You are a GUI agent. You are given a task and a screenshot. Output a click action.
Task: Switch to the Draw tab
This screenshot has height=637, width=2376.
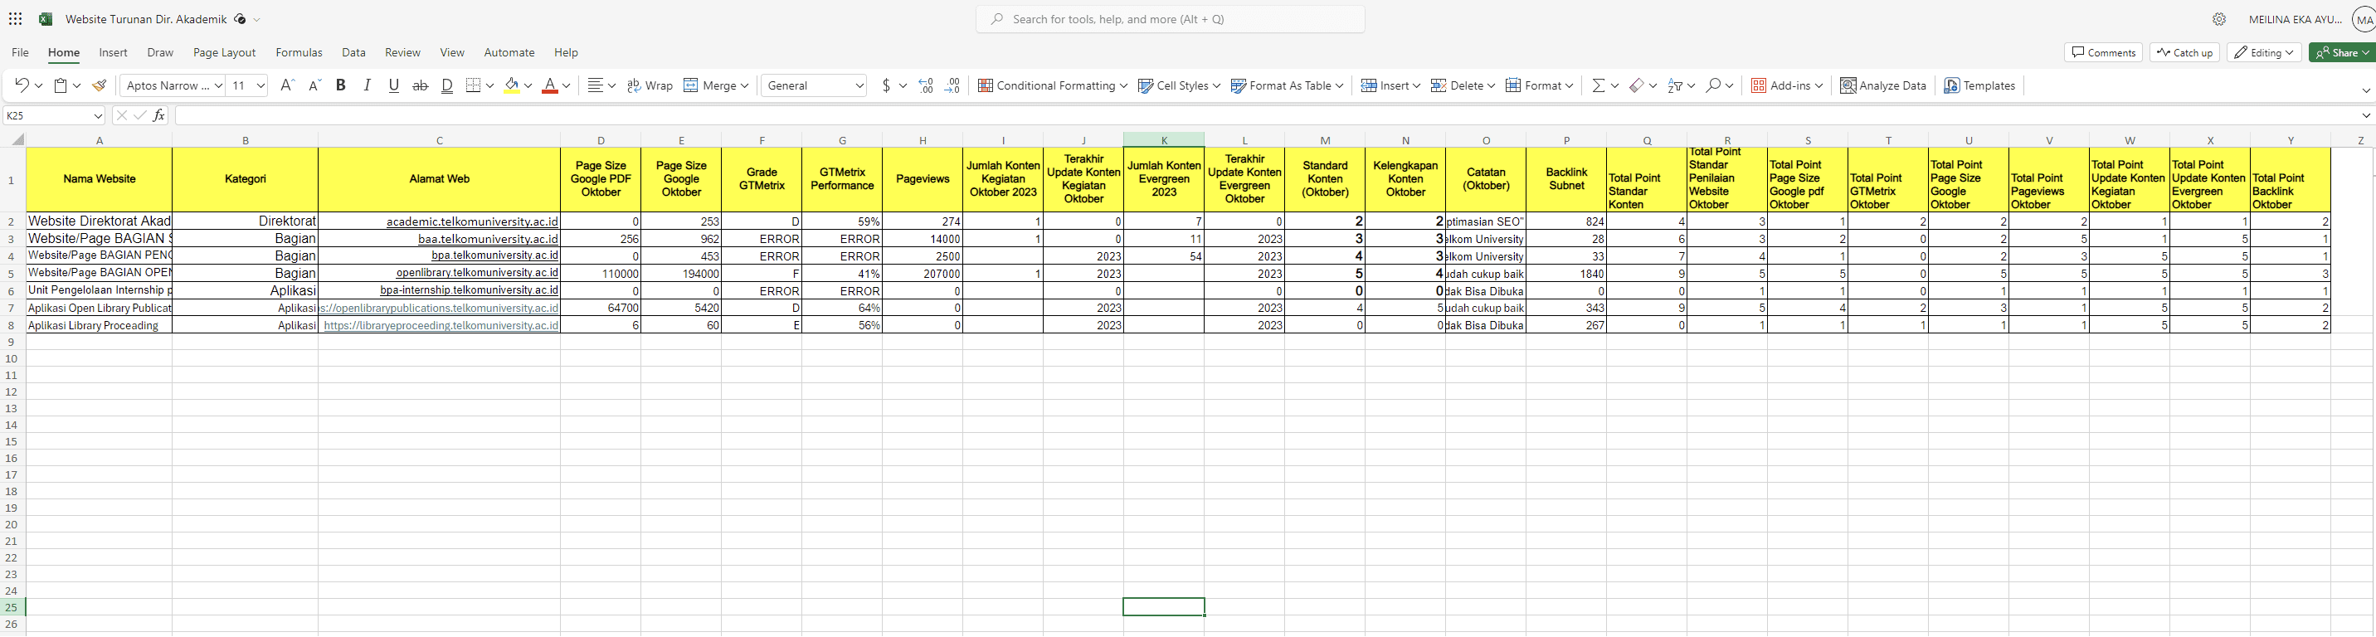click(x=160, y=52)
